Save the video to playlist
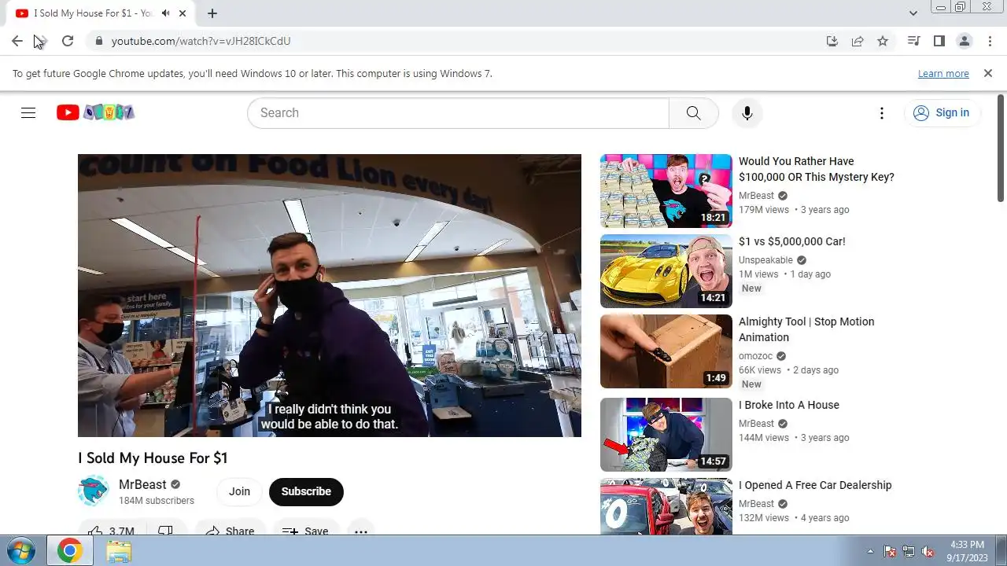Screen dimensions: 1007x566 pyautogui.click(x=306, y=531)
